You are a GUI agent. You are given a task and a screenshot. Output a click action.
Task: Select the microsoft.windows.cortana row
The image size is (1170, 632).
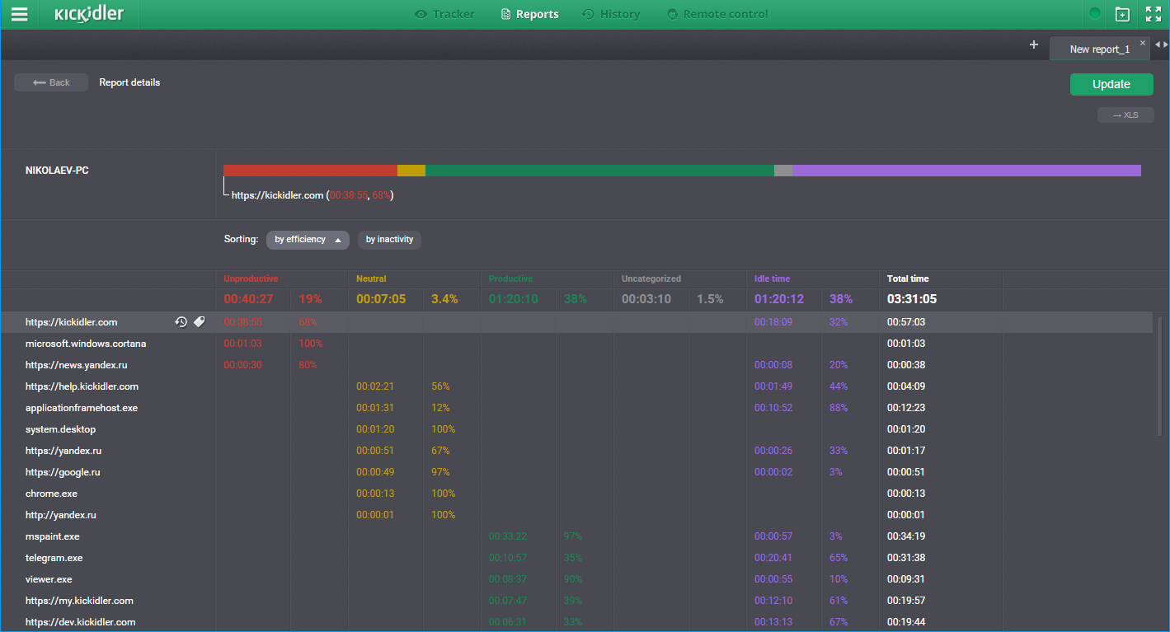click(576, 344)
